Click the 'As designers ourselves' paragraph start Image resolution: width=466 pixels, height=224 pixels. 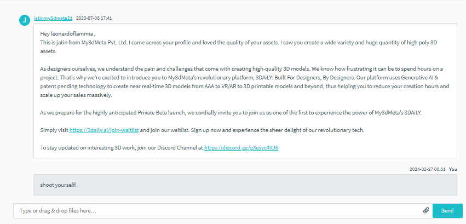(67, 69)
